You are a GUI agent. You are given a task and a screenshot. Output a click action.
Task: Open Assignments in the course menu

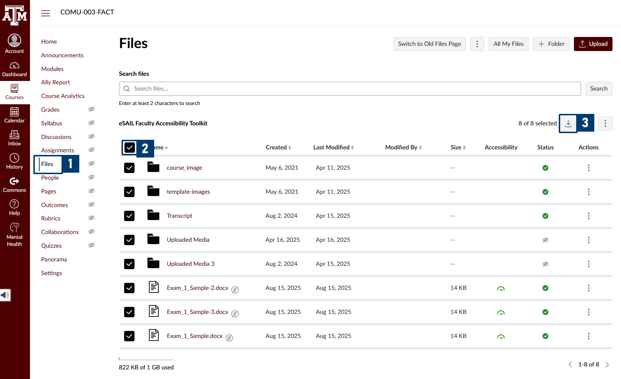[57, 150]
